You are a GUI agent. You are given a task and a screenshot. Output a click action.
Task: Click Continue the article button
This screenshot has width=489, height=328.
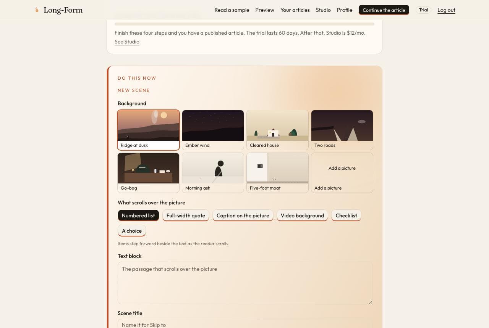coord(384,10)
